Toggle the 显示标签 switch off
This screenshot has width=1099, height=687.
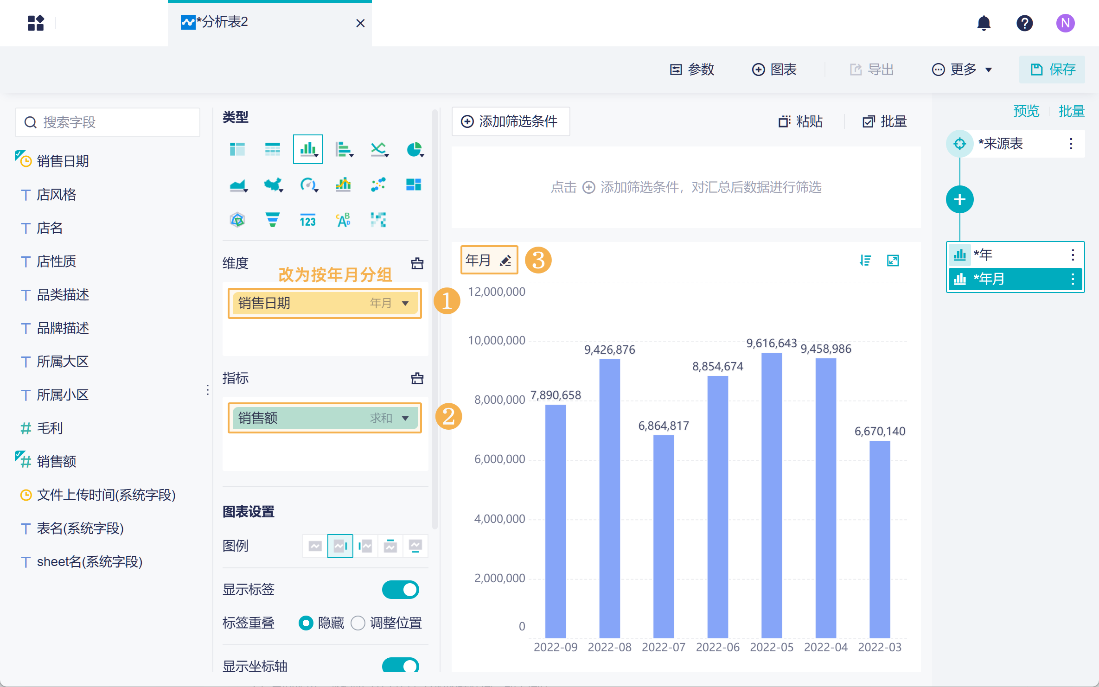click(400, 590)
